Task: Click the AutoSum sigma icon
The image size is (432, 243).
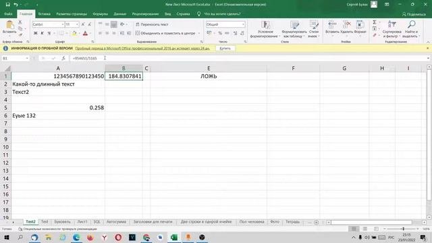Action: (x=375, y=22)
